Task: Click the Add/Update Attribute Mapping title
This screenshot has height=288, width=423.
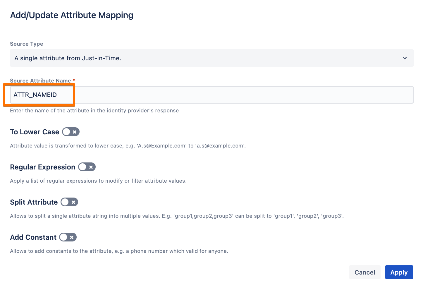Action: click(x=72, y=15)
